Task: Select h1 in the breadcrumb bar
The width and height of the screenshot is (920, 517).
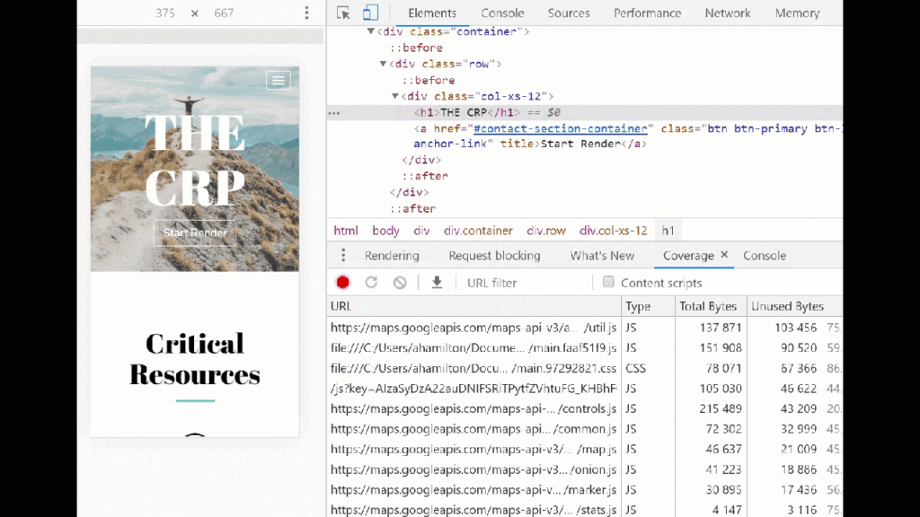Action: click(x=668, y=231)
